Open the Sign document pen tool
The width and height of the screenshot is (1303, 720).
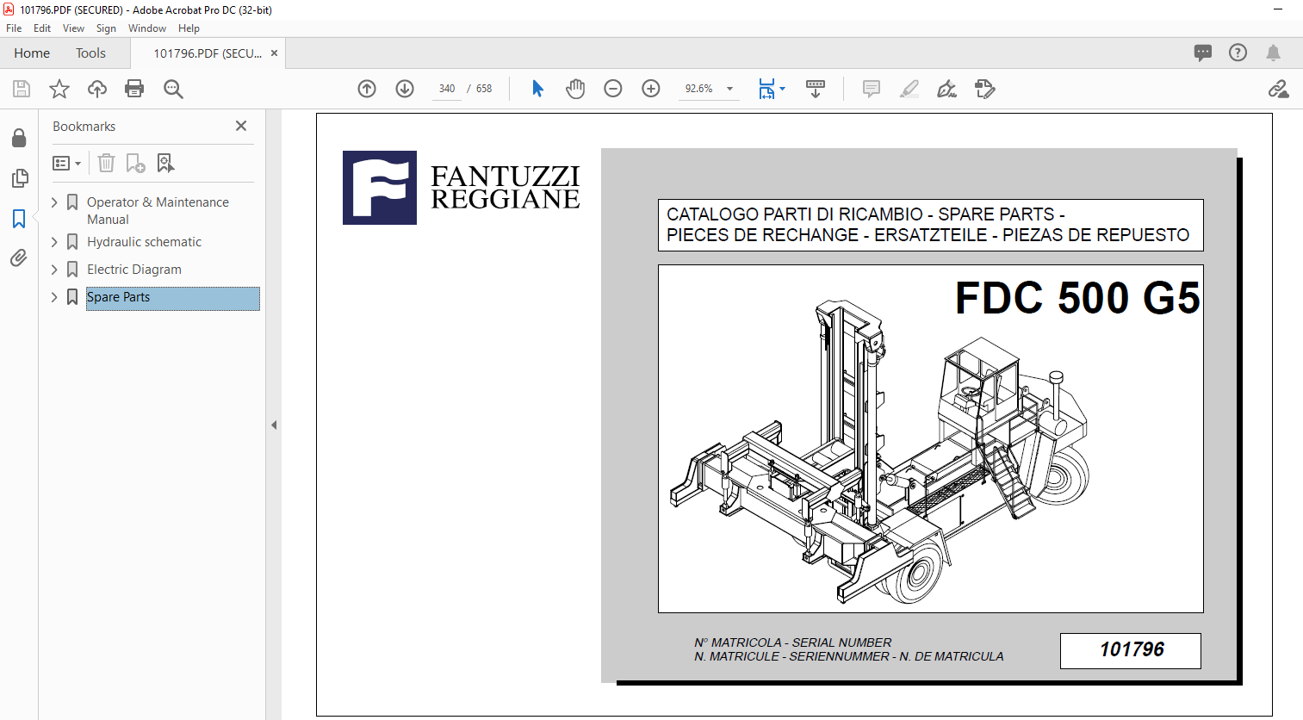coord(947,89)
